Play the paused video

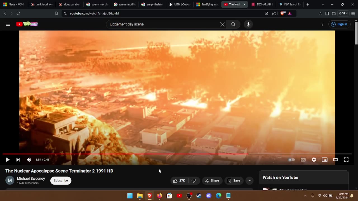point(8,160)
